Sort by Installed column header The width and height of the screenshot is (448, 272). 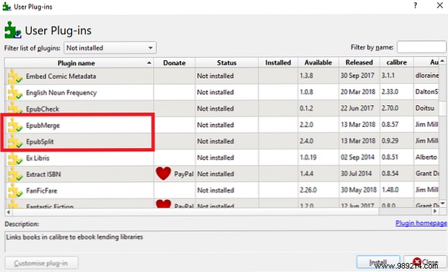(x=278, y=63)
